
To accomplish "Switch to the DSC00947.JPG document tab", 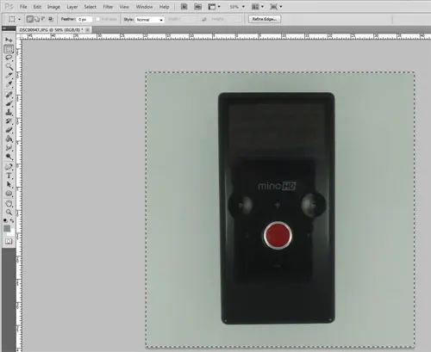I will 51,29.
